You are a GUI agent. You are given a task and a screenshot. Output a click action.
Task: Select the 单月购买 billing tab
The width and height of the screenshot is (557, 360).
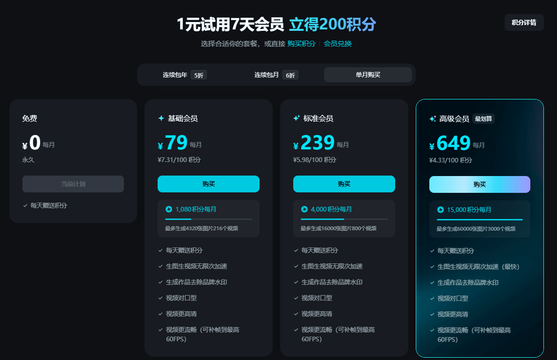(x=368, y=75)
